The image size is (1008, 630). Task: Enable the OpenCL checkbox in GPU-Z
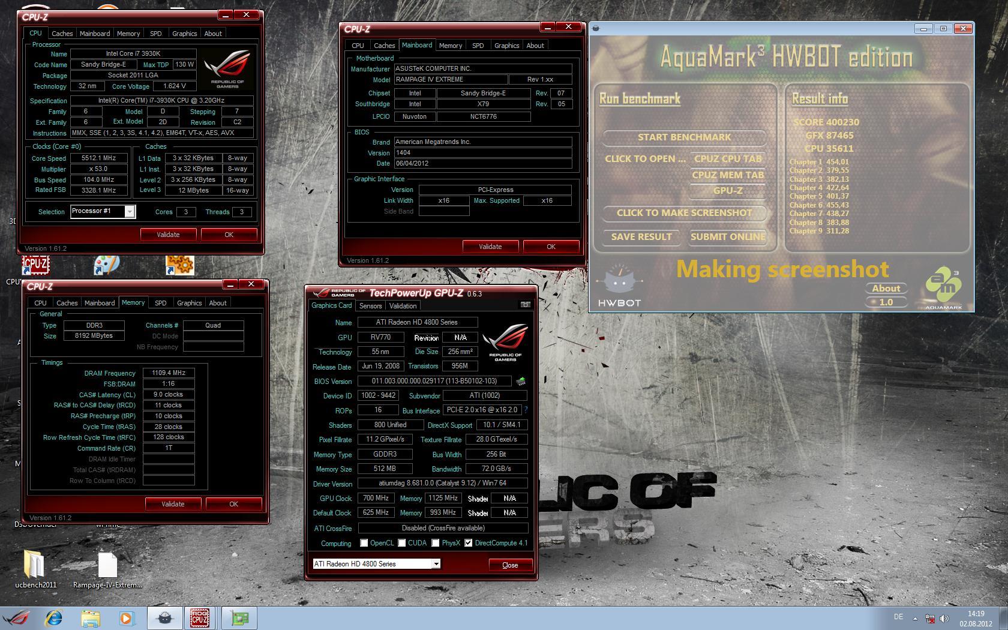[364, 543]
